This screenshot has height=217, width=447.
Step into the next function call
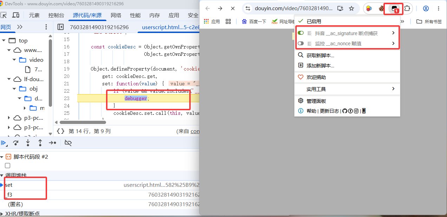pyautogui.click(x=28, y=143)
